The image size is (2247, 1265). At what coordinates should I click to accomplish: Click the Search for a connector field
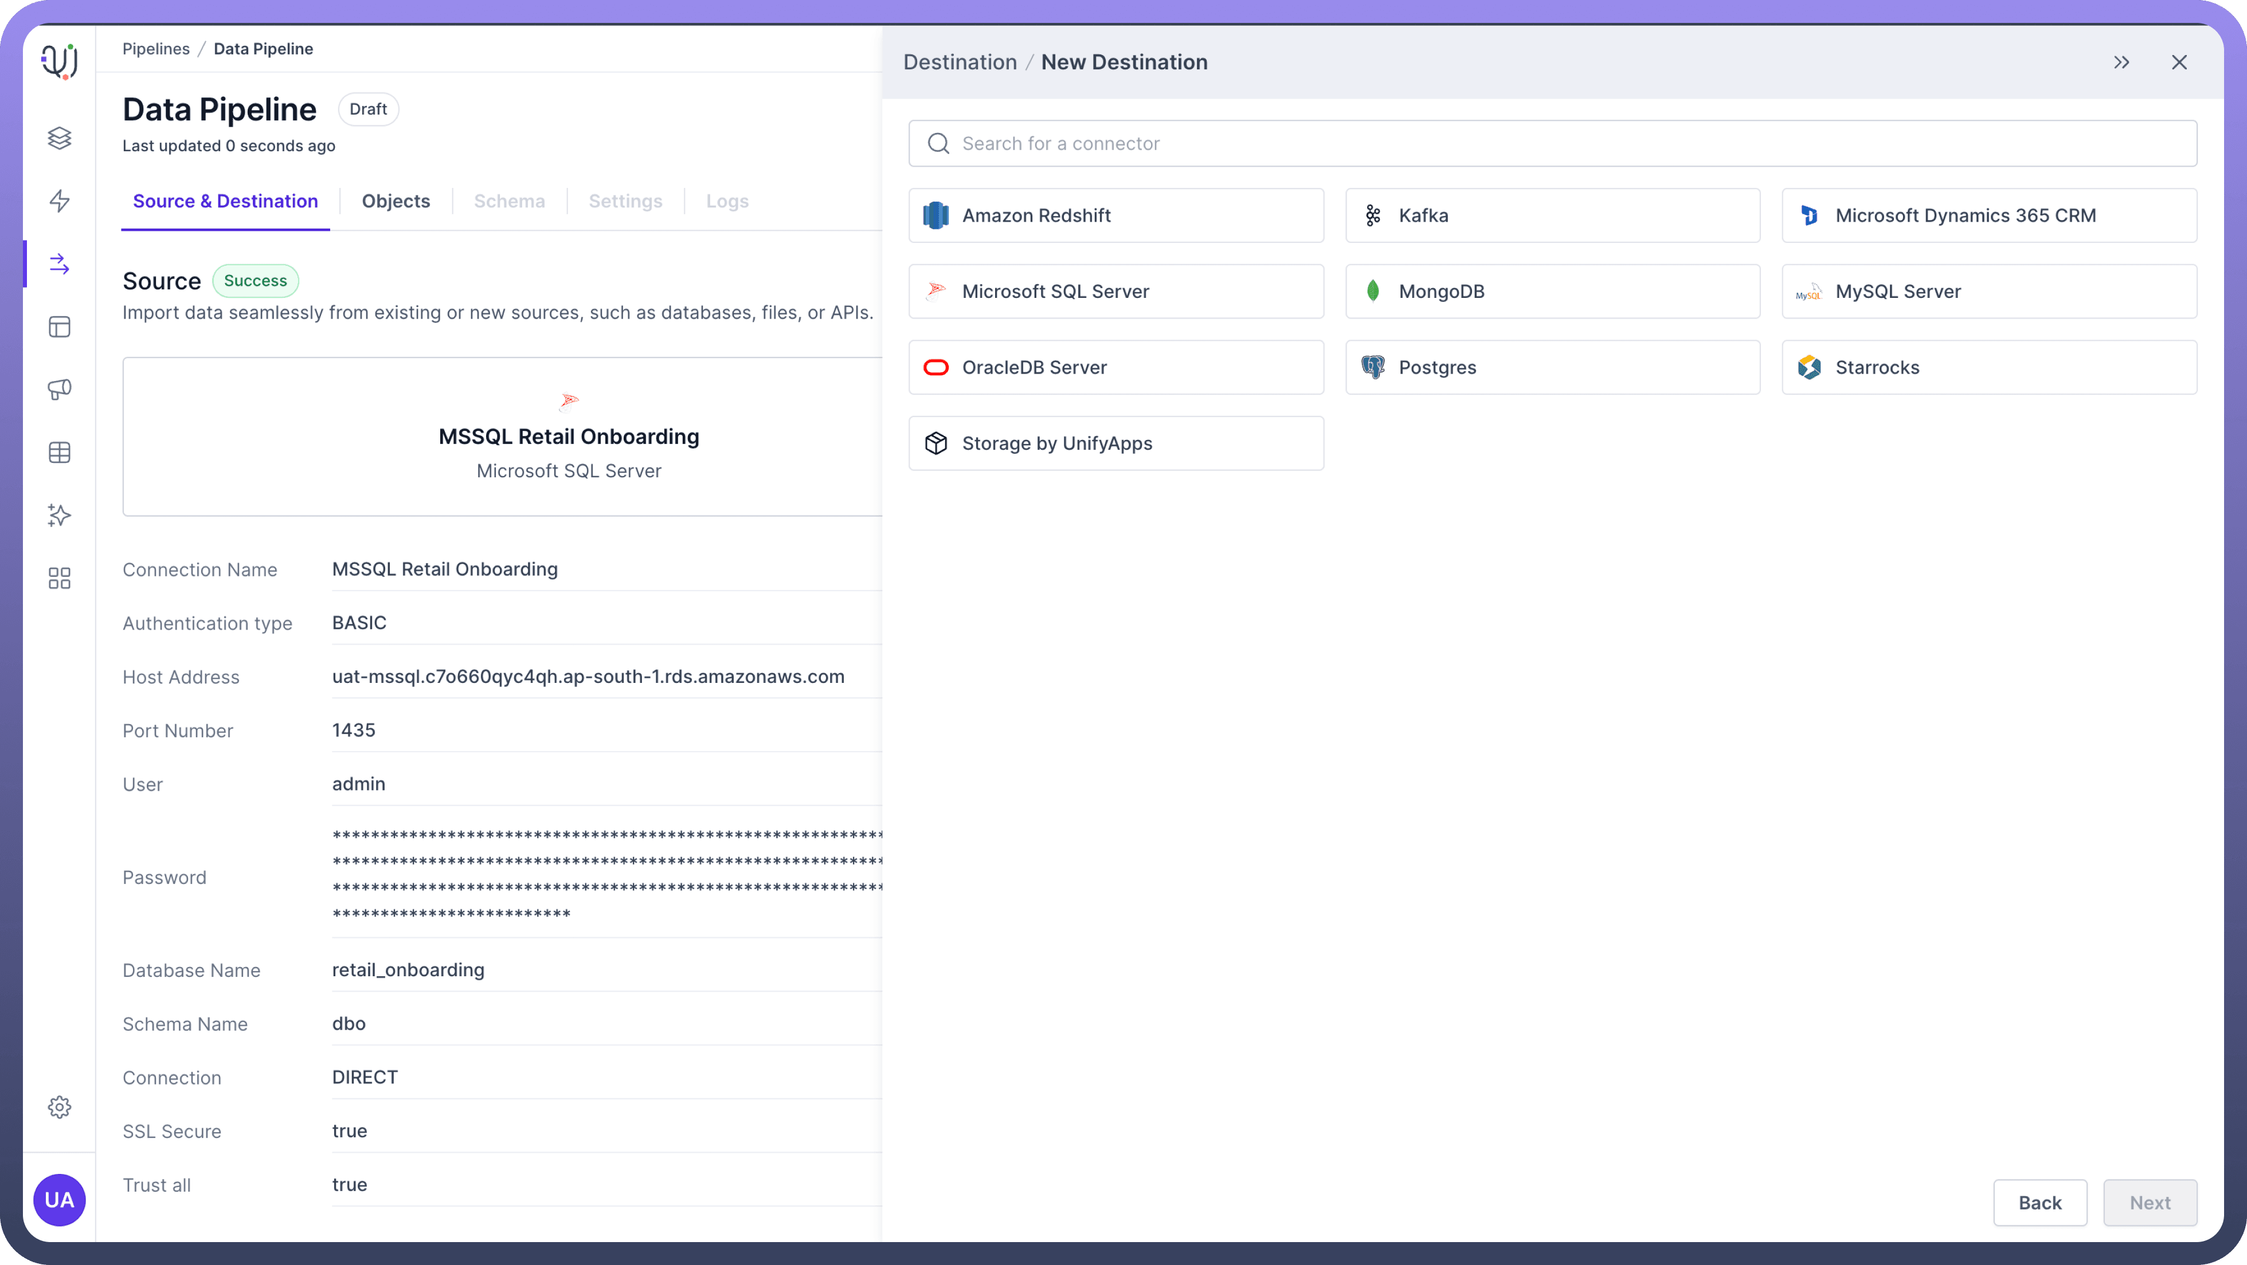(x=1553, y=144)
